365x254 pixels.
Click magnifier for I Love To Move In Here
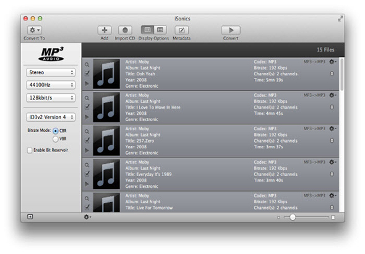(87, 98)
